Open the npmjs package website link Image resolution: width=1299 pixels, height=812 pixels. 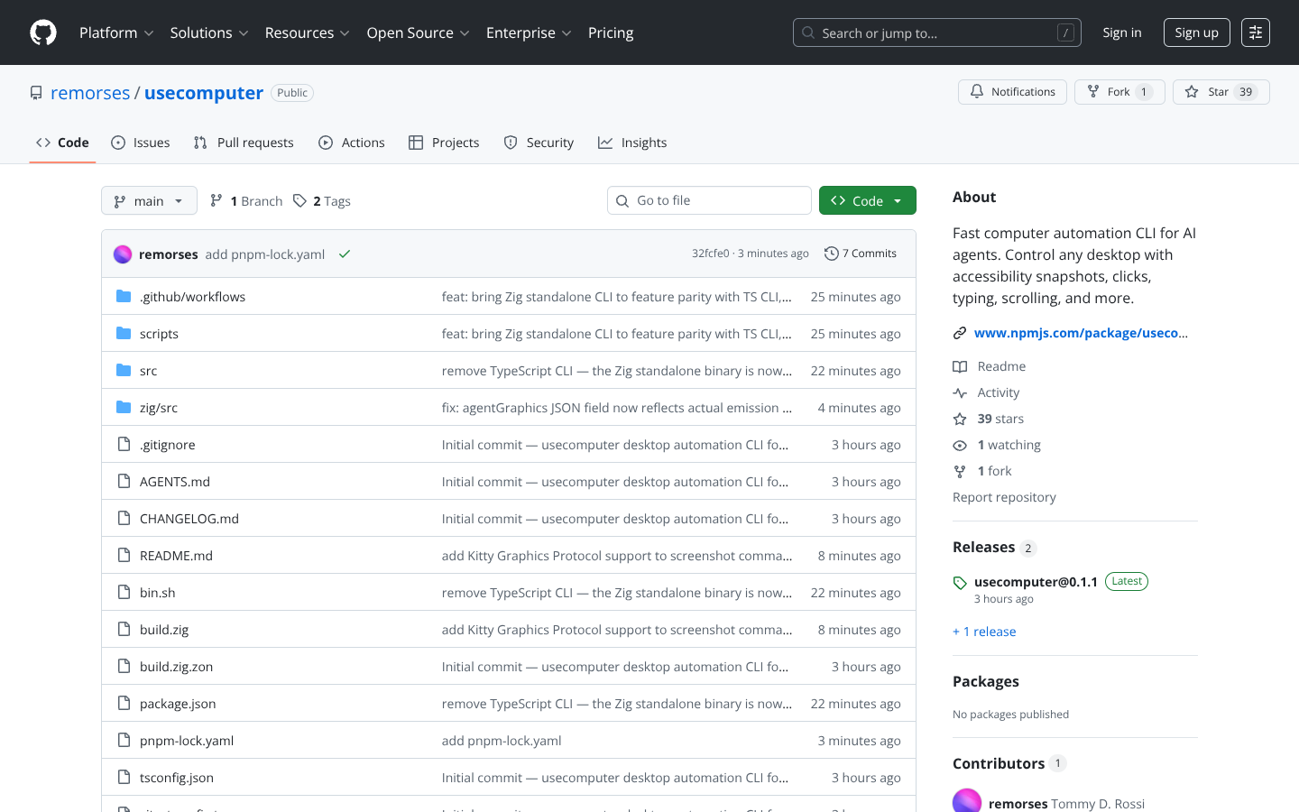1080,333
